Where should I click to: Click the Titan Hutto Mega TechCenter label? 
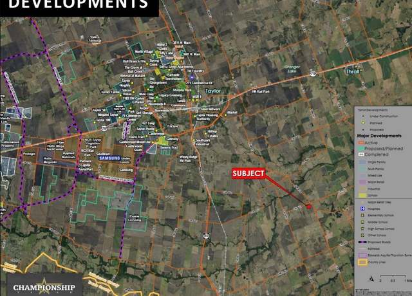tap(55, 146)
